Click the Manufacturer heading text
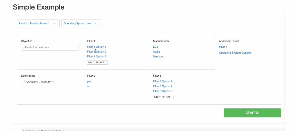This screenshot has height=131, width=293. 161,41
